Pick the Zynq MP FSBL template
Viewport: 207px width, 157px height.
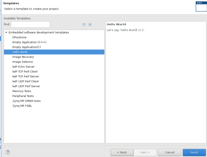coord(22,106)
